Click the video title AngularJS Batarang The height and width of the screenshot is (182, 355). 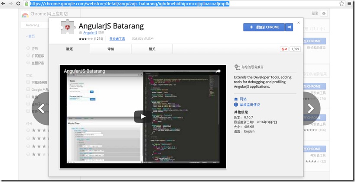click(84, 71)
